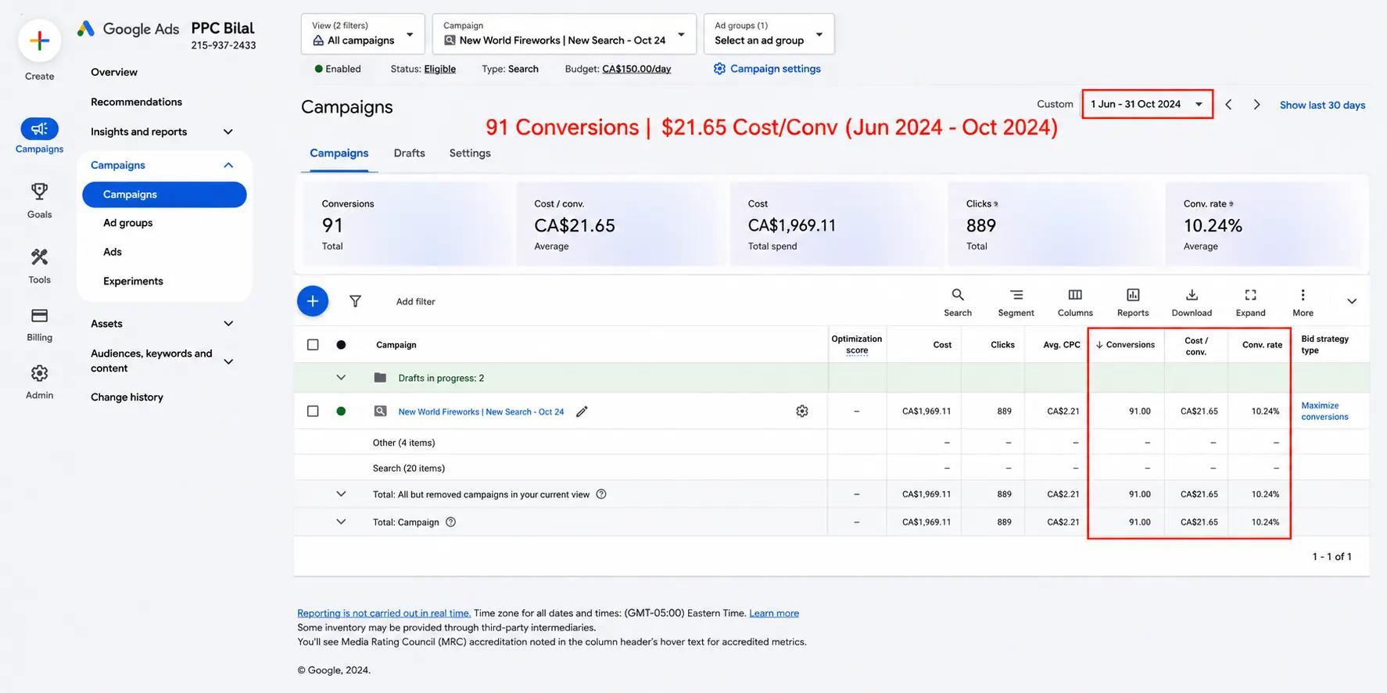This screenshot has width=1387, height=693.
Task: Expand the Assets section
Action: pos(228,324)
